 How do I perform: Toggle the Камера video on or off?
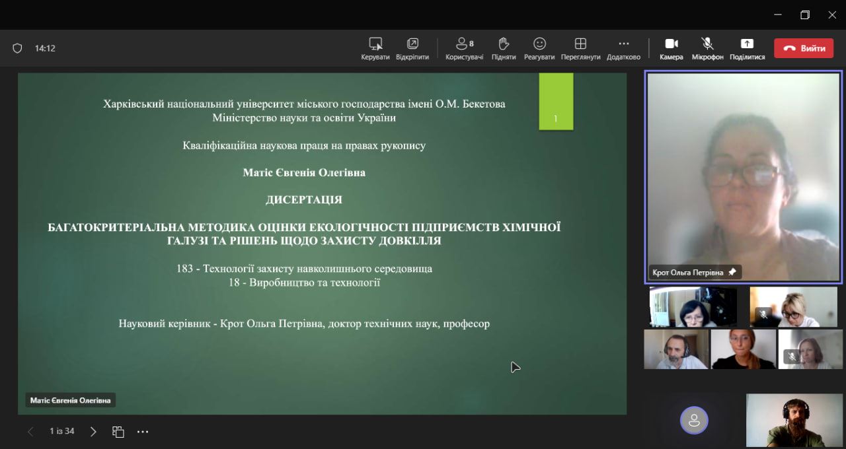(x=672, y=48)
